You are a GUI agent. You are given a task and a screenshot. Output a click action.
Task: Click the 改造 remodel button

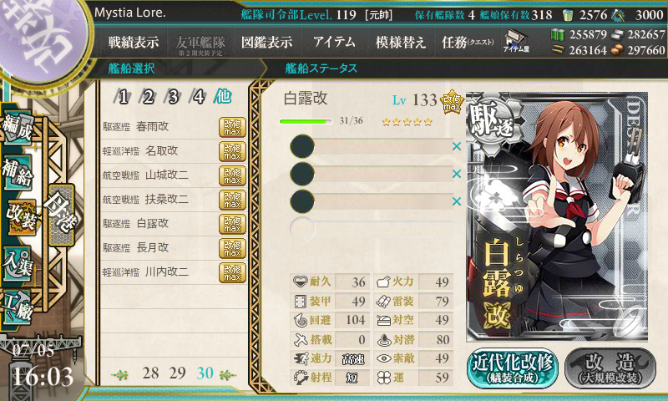click(x=610, y=368)
